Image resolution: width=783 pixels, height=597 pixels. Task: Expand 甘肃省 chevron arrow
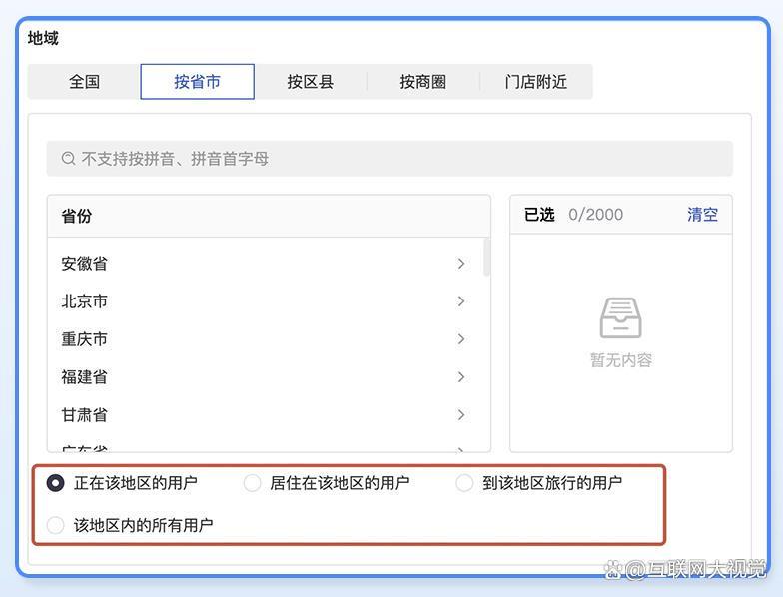pyautogui.click(x=460, y=415)
